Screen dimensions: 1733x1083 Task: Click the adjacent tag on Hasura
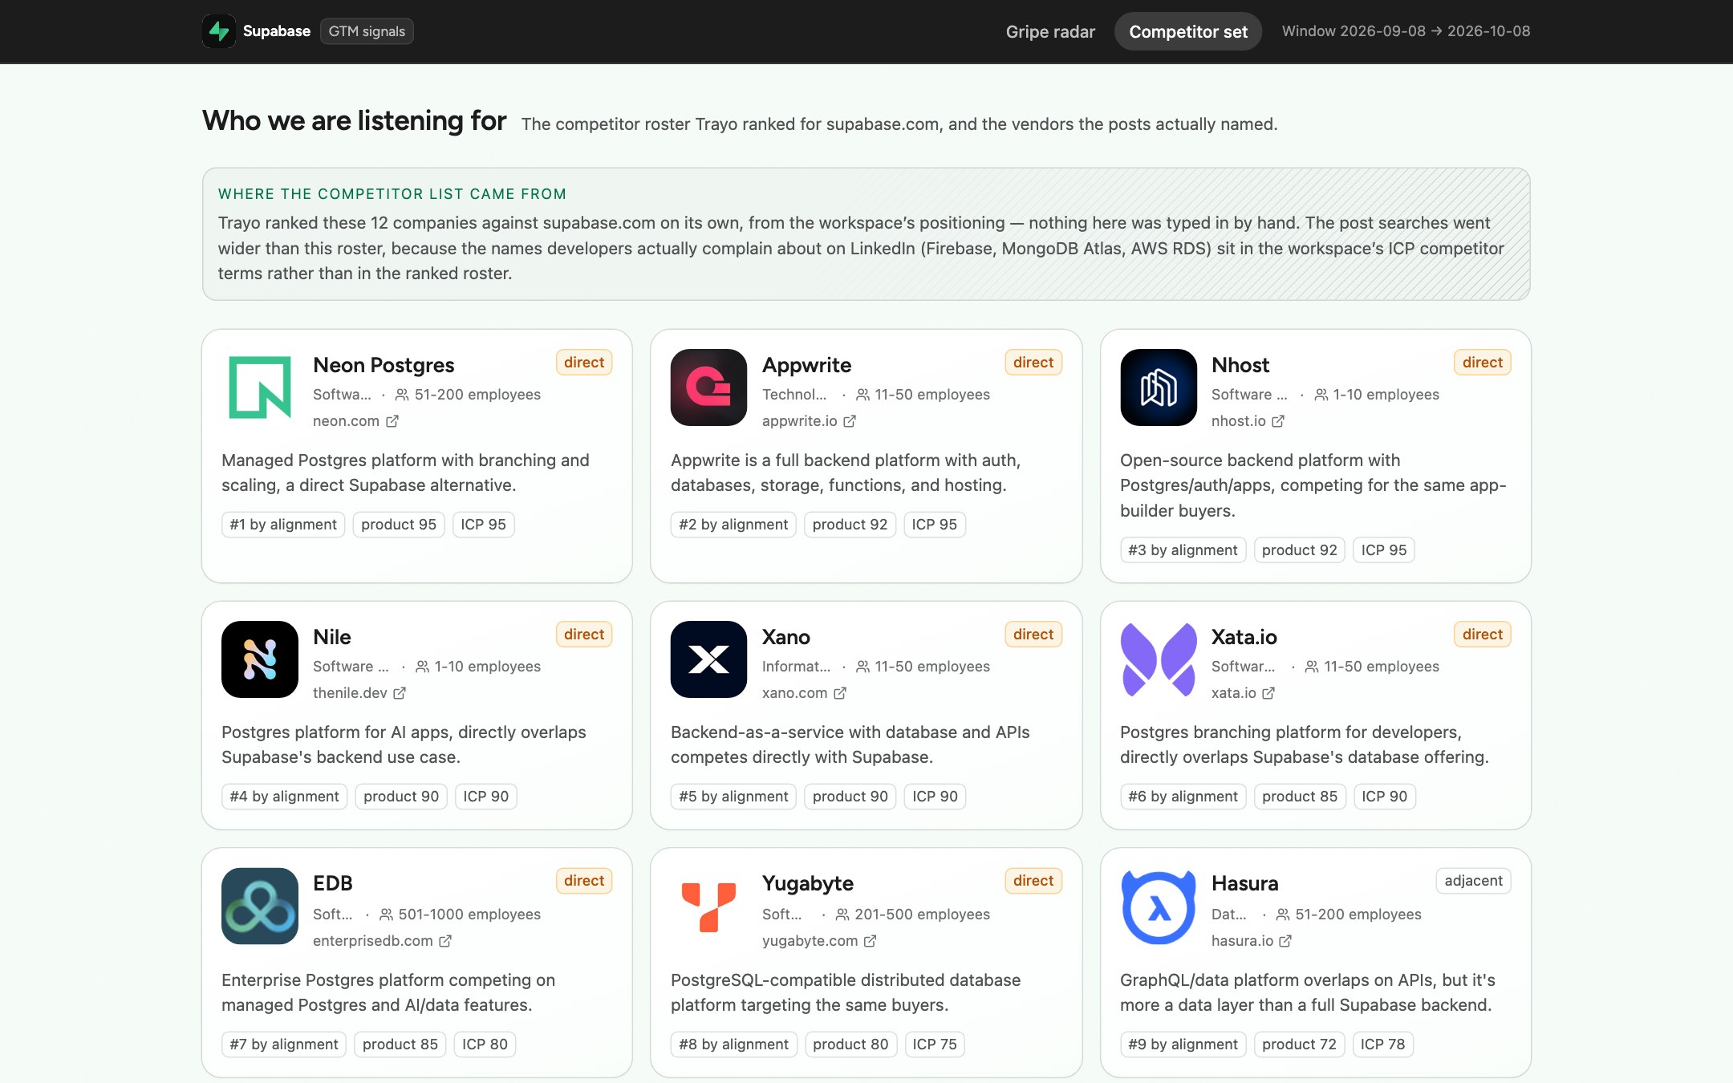click(x=1473, y=881)
